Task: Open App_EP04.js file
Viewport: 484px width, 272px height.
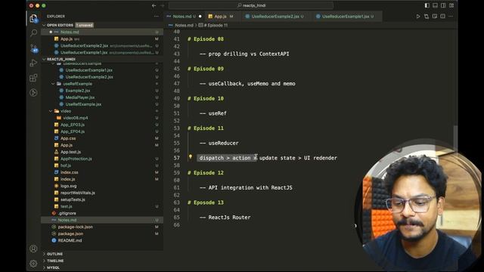Action: coord(73,131)
